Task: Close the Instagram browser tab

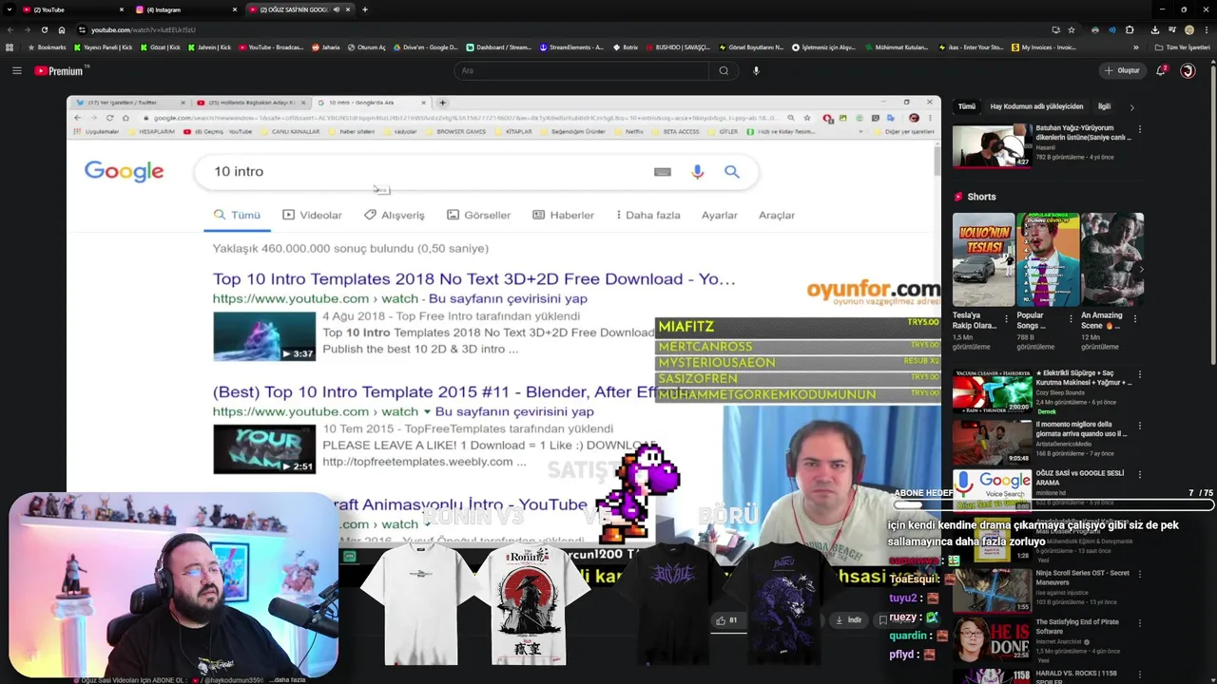Action: [235, 9]
